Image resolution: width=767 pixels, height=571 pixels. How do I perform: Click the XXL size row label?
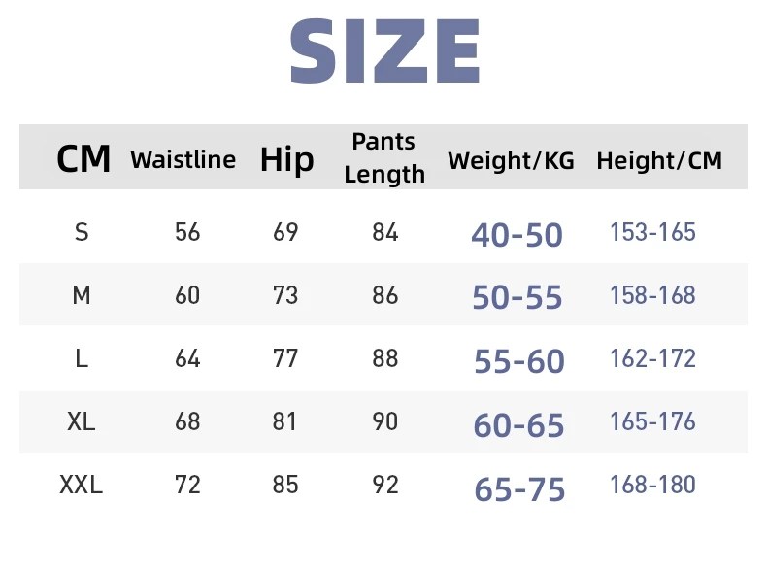[82, 485]
